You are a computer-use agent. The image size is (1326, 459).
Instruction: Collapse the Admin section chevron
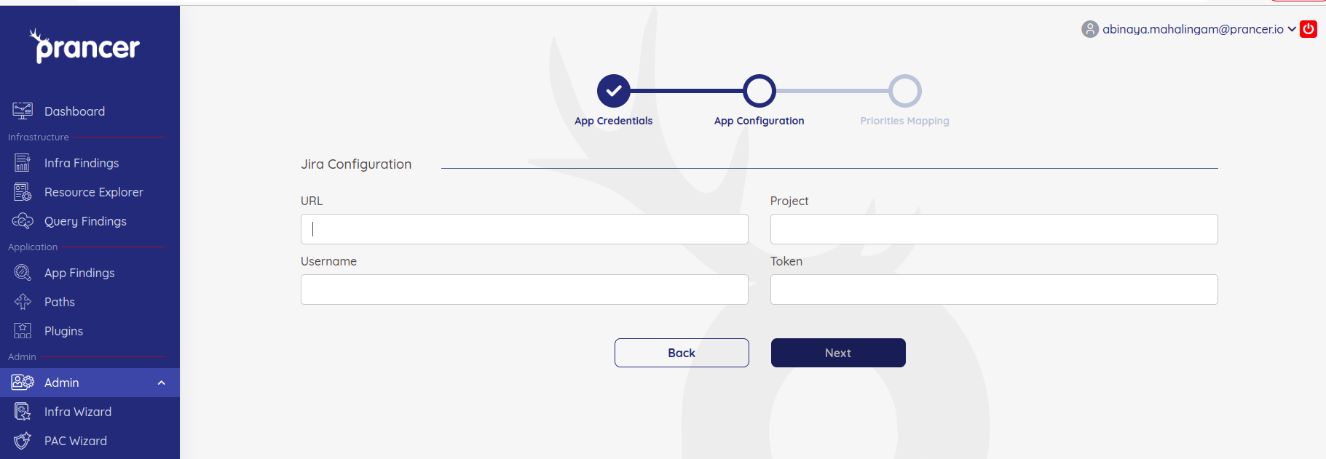[x=162, y=383]
